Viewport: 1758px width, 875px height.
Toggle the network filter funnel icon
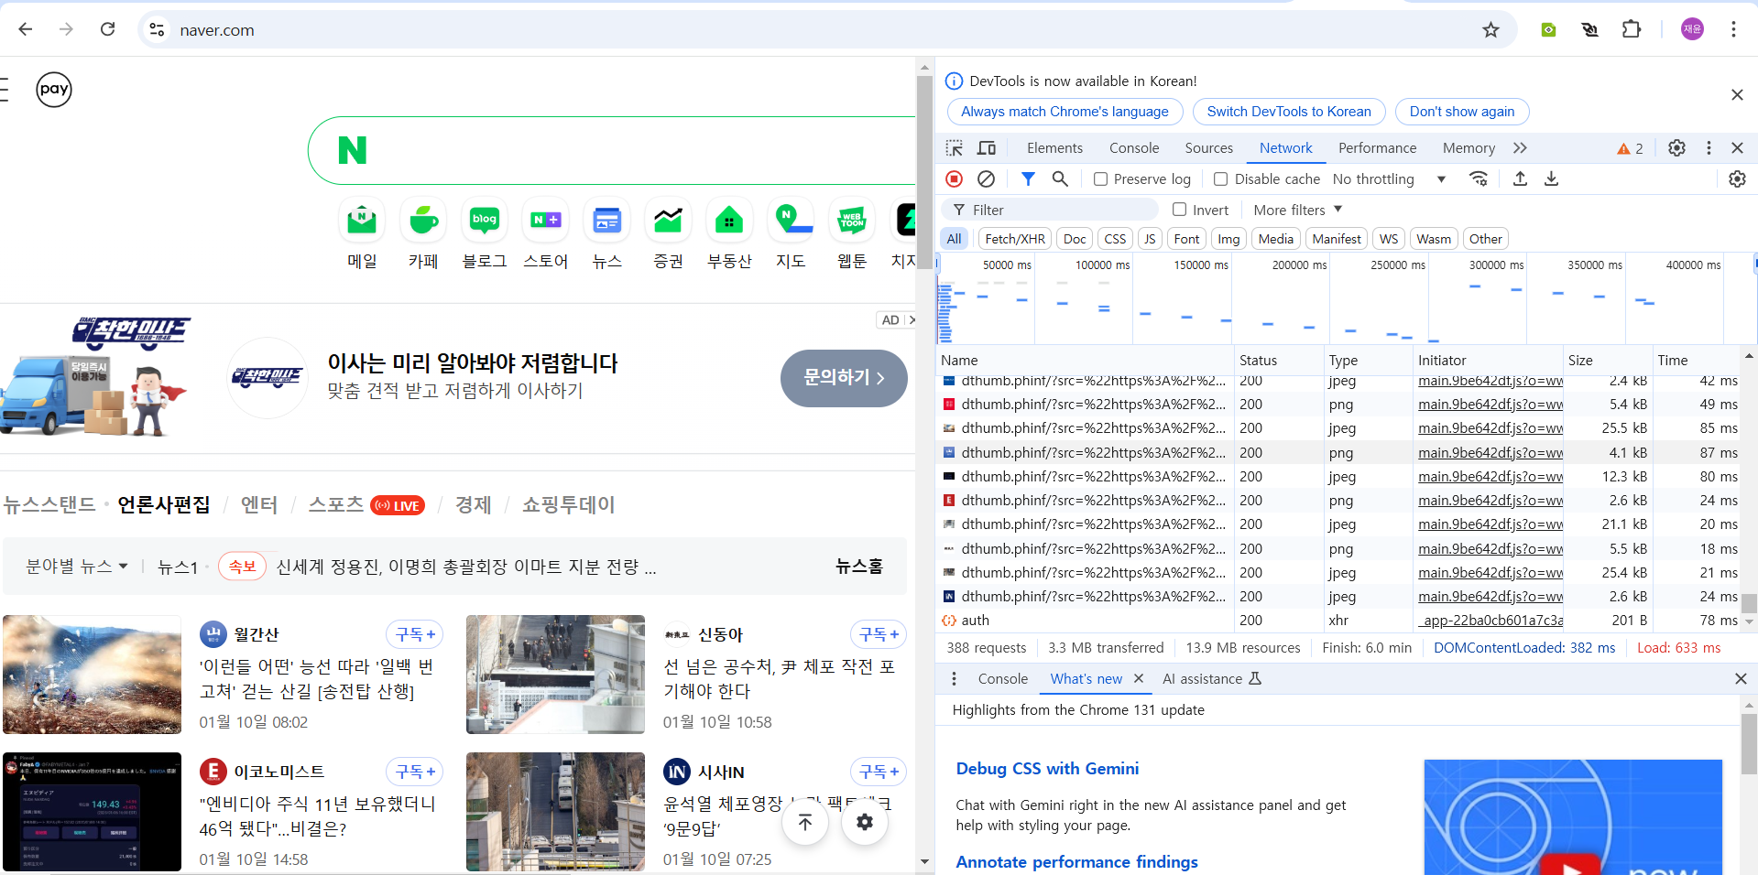[1028, 179]
